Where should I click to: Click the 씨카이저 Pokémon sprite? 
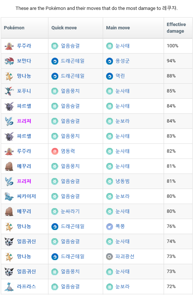pyautogui.click(x=9, y=196)
